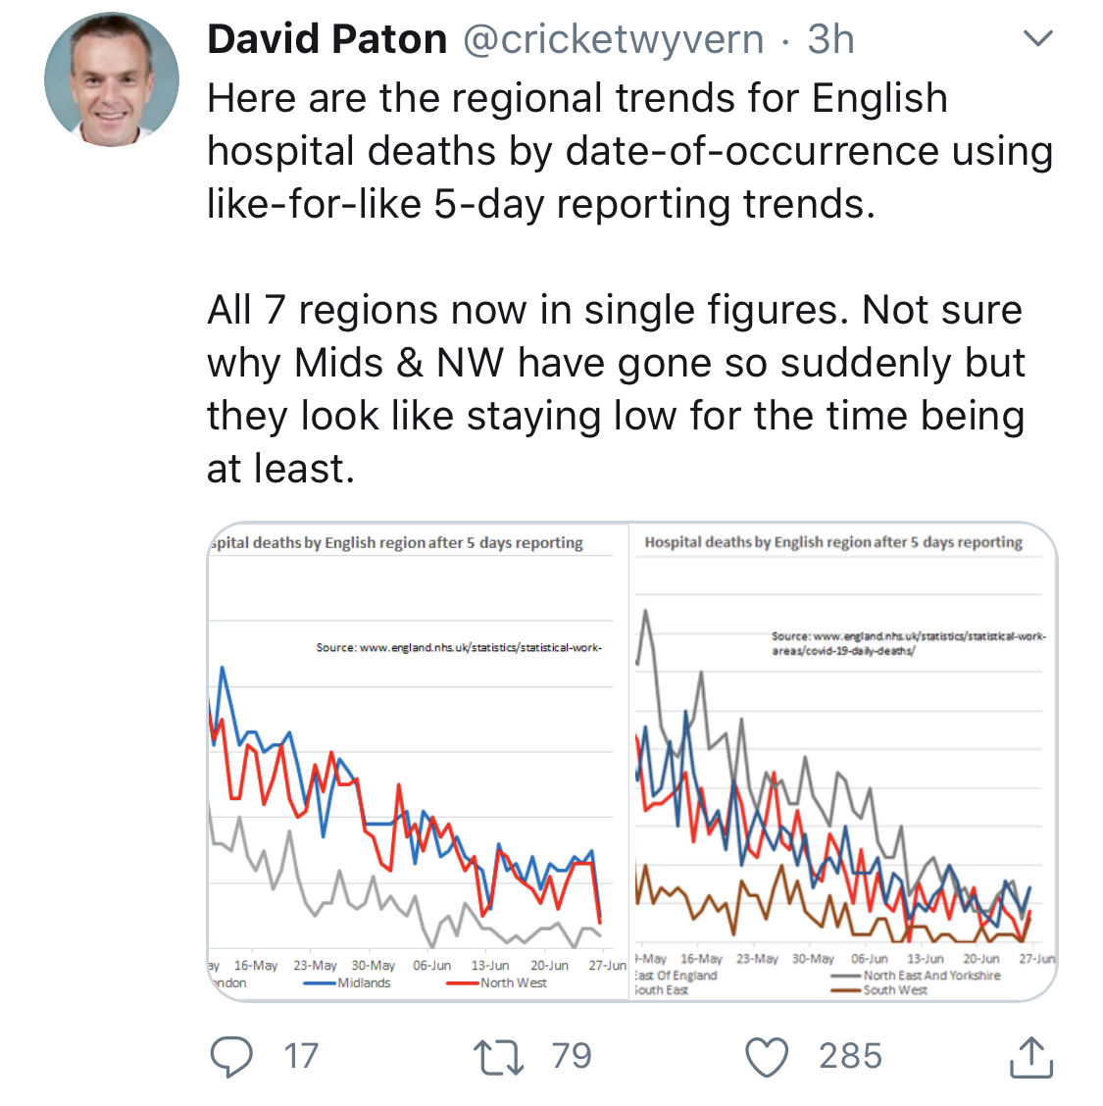The width and height of the screenshot is (1103, 1106).
Task: Click the brown South West legend line
Action: click(846, 990)
